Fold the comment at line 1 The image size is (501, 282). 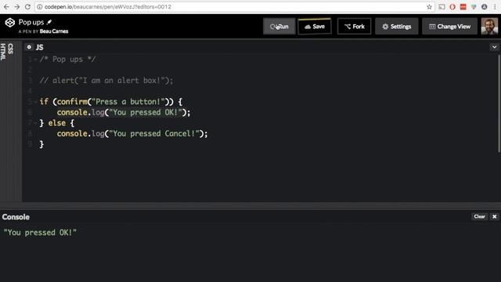[x=35, y=60]
